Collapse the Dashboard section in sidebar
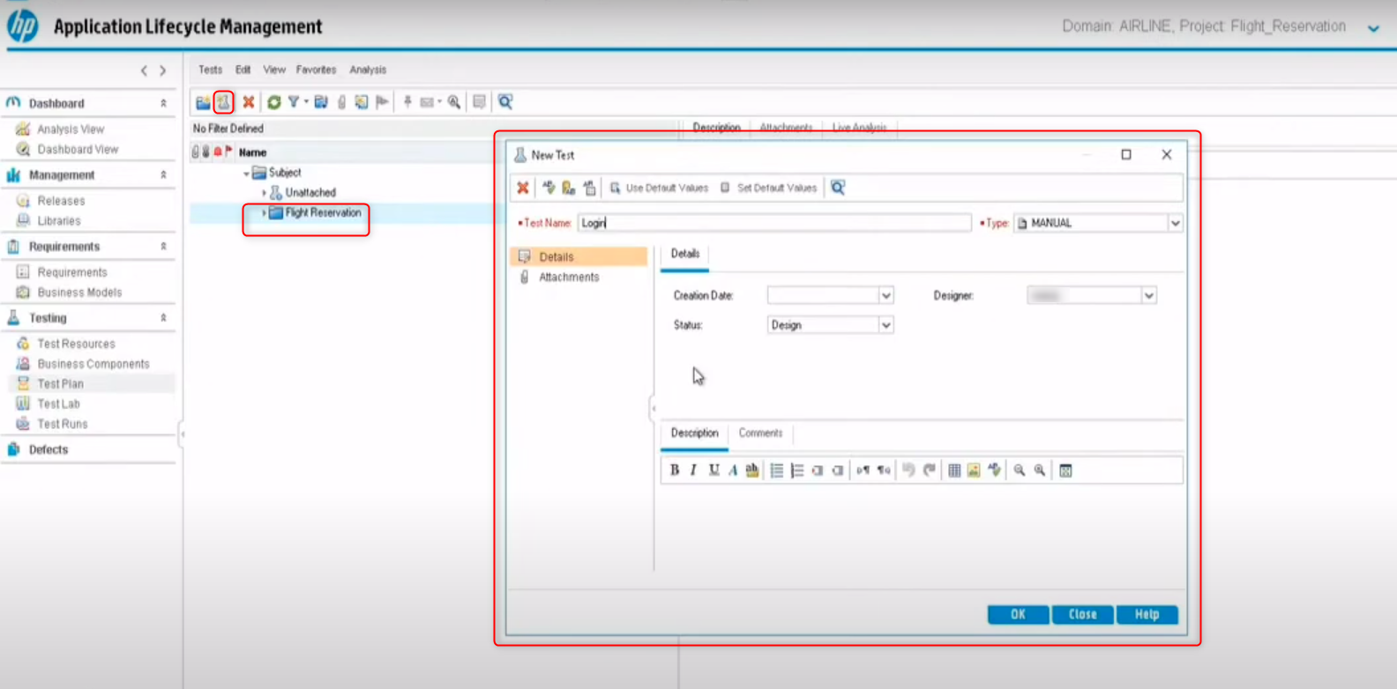 click(x=163, y=104)
